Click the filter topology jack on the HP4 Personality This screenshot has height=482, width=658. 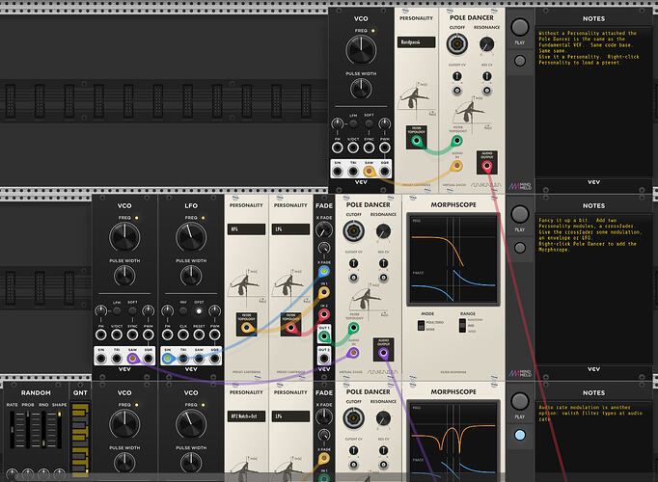coord(247,328)
